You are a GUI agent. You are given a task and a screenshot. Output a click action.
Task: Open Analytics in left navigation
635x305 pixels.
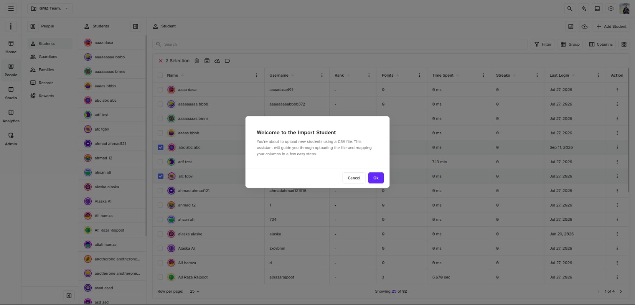click(x=11, y=116)
